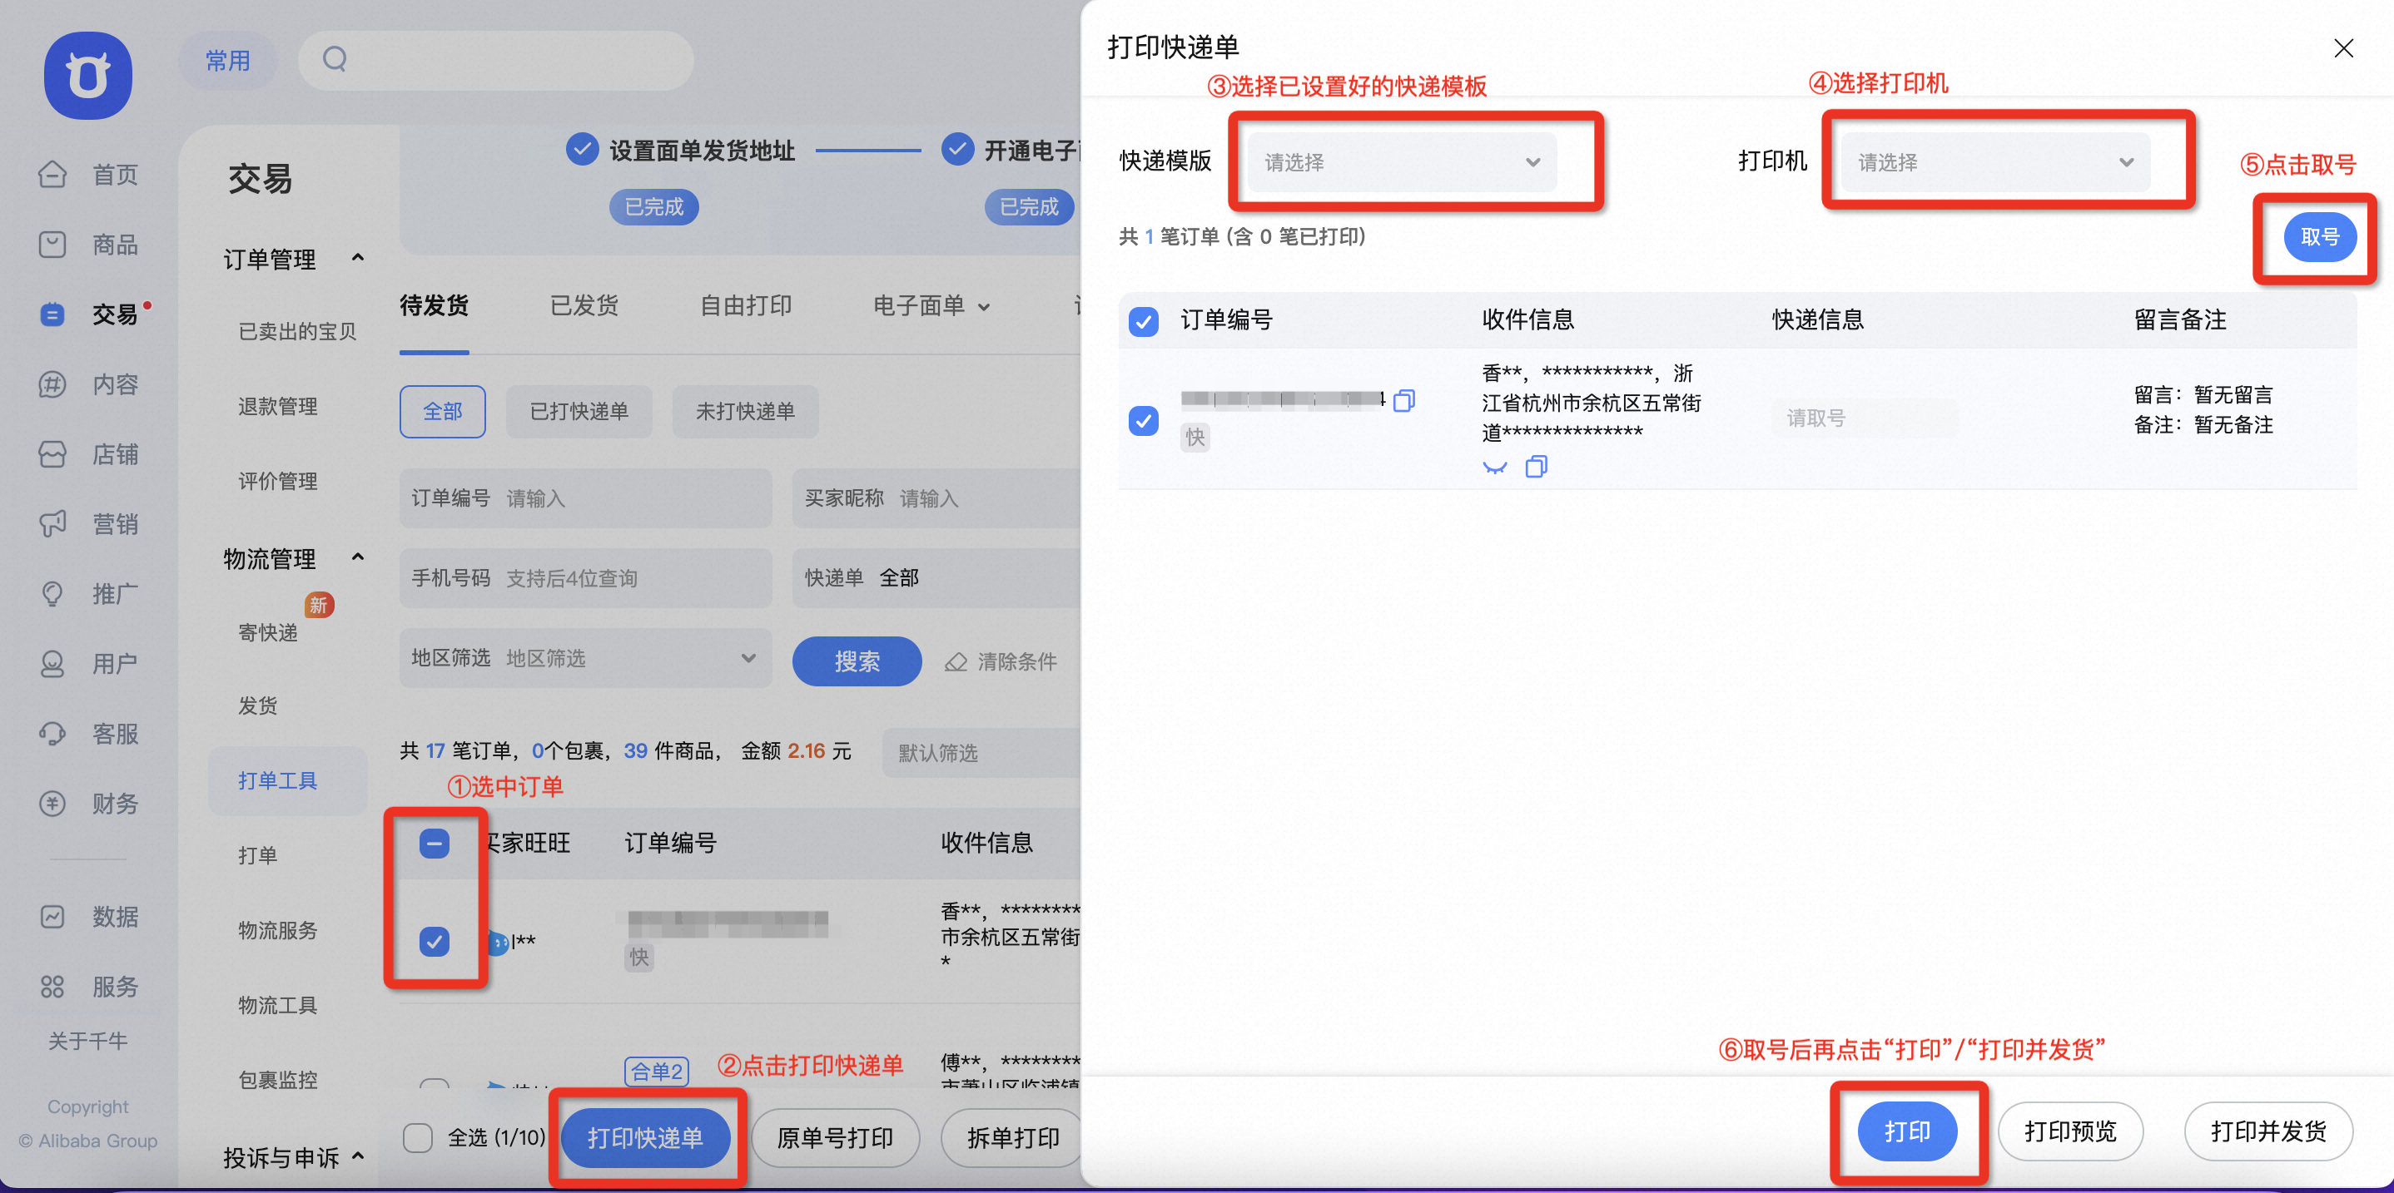
Task: Toggle the partial-select header checkbox in order list
Action: pyautogui.click(x=434, y=844)
